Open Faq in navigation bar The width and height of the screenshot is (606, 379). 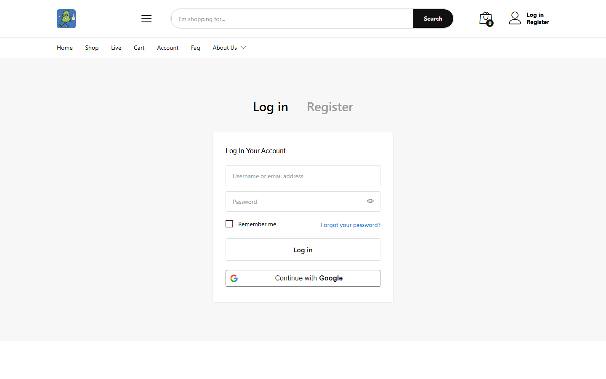(196, 48)
